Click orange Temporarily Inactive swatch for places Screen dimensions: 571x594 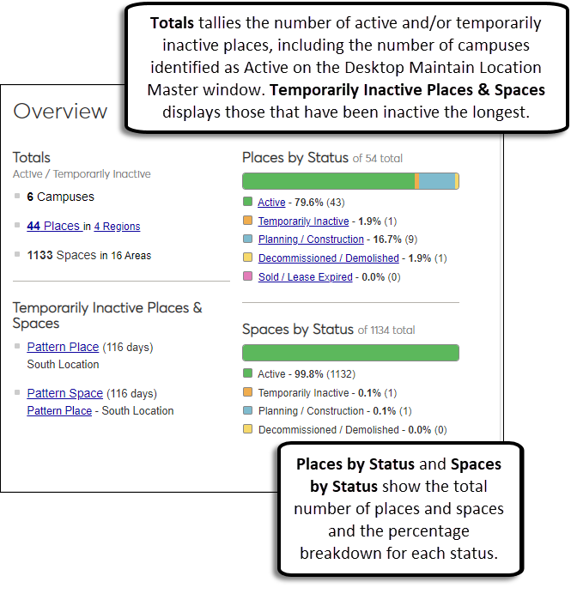pos(248,221)
